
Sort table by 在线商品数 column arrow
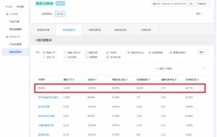click(149, 79)
